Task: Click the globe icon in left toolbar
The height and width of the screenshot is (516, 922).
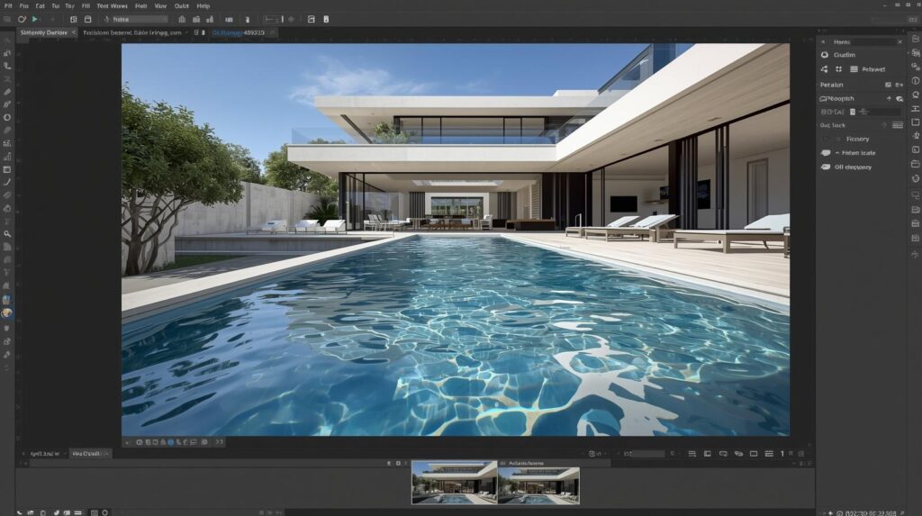Action: 7,300
